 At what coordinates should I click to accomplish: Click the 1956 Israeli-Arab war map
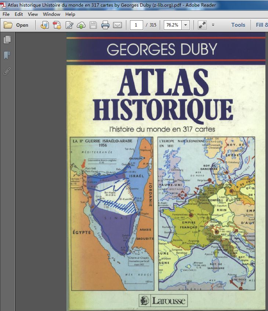[x=112, y=213]
